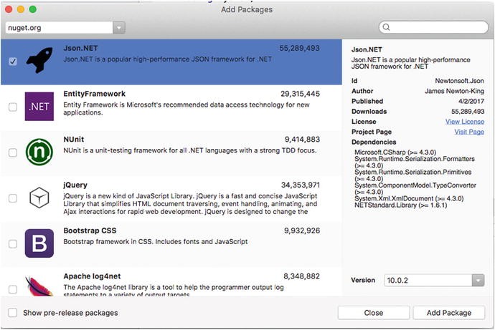Click the 29,315,445 download count
Image resolution: width=495 pixels, height=330 pixels.
pos(300,94)
